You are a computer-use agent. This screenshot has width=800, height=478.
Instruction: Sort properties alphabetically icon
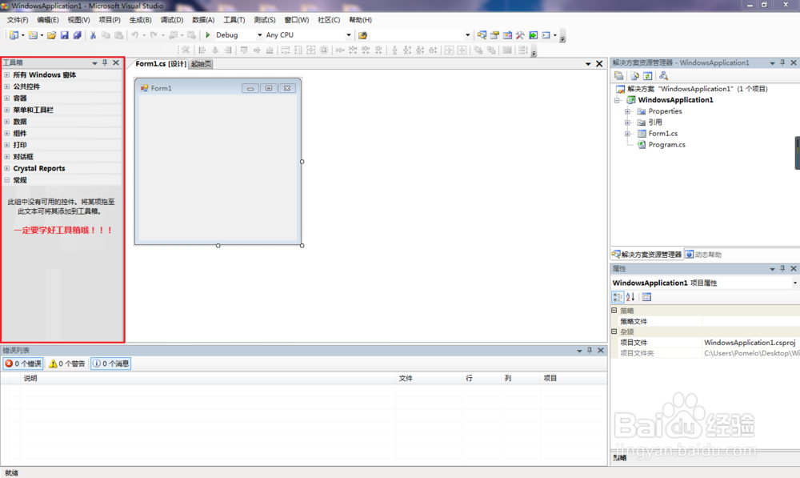(630, 297)
